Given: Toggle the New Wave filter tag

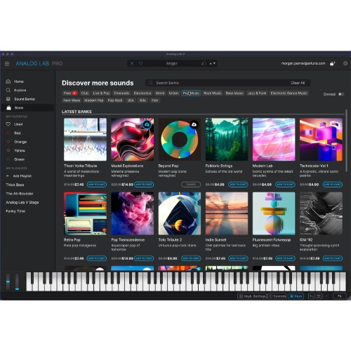Looking at the screenshot, I should pyautogui.click(x=72, y=100).
